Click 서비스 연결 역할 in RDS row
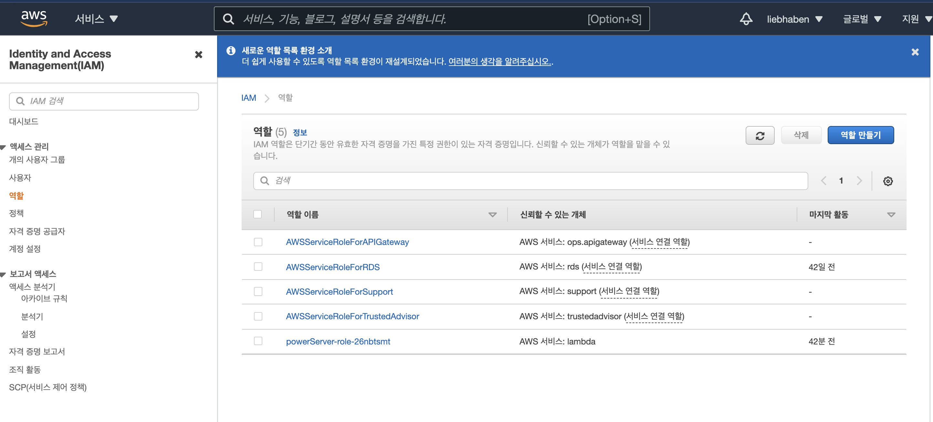The width and height of the screenshot is (933, 422). click(x=611, y=267)
